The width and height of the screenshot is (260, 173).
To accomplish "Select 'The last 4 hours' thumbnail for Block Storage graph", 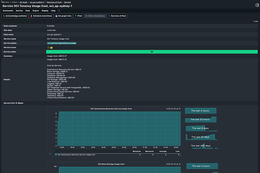I will 202,166.
